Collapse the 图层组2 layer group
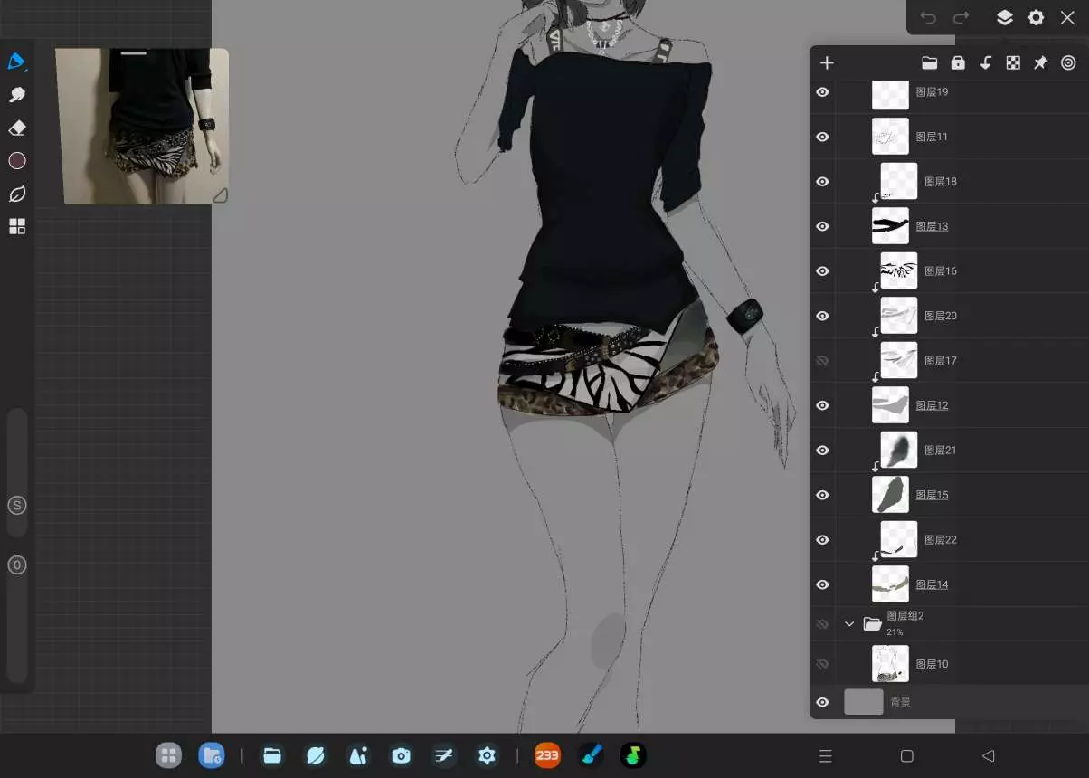The image size is (1089, 778). coord(849,623)
